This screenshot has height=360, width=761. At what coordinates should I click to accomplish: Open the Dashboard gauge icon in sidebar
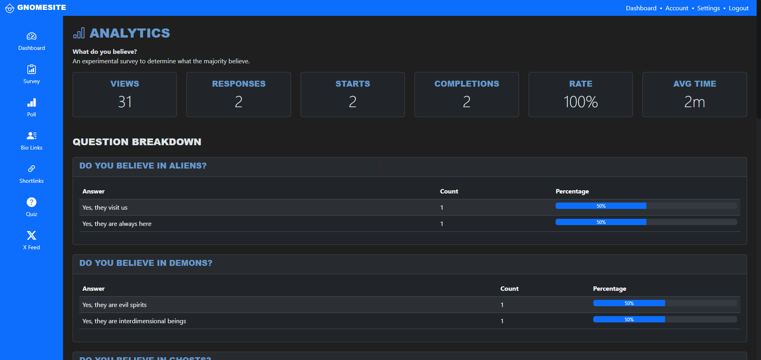pyautogui.click(x=31, y=36)
